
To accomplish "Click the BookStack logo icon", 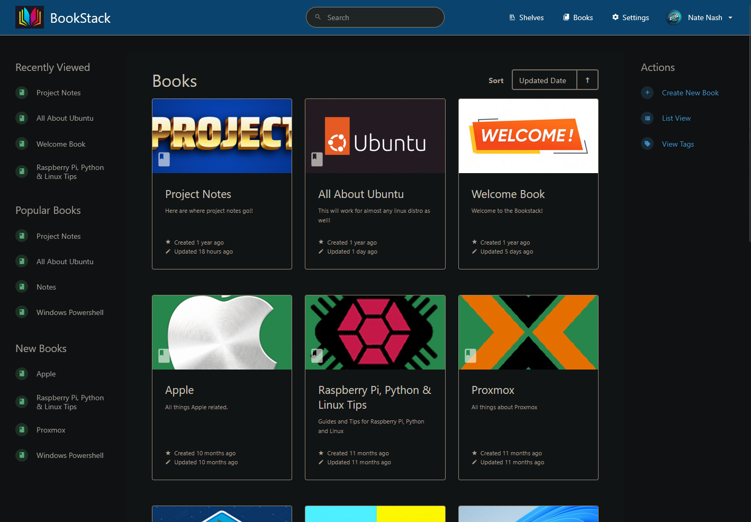I will (x=30, y=17).
